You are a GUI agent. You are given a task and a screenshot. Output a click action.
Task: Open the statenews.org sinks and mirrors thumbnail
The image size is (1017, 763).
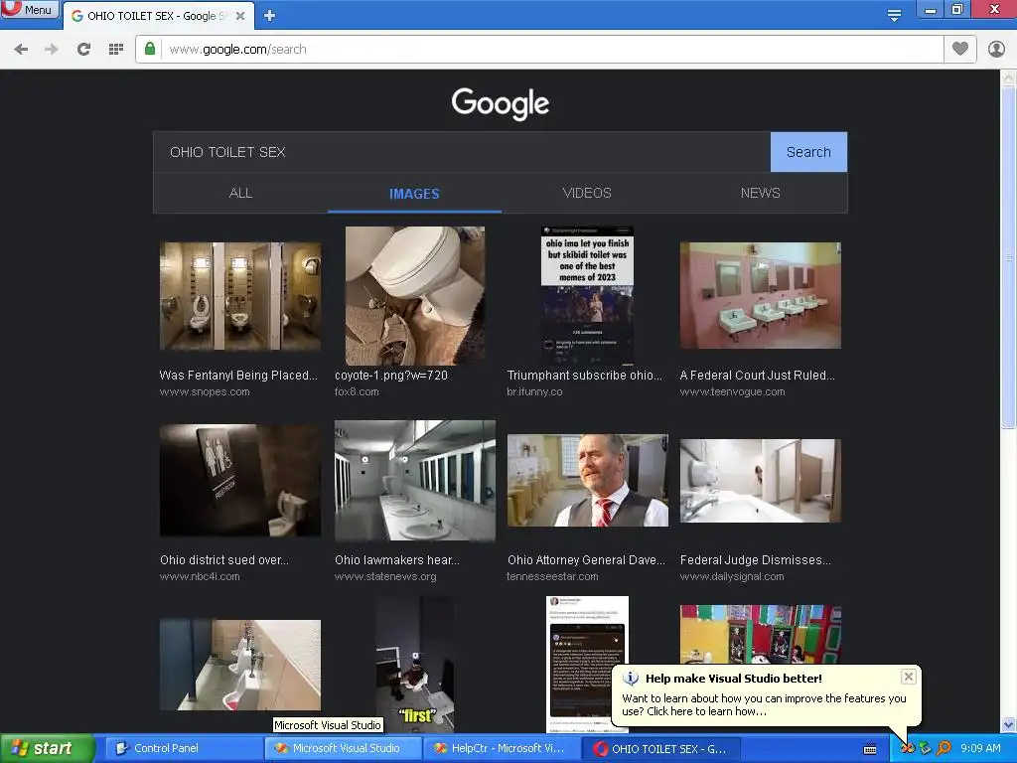click(414, 481)
